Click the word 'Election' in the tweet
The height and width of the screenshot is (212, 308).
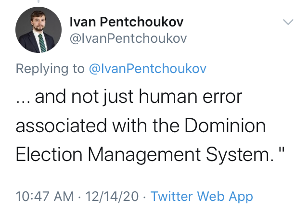[49, 154]
